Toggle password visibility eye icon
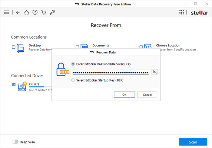This screenshot has width=212, height=148. 155,72
